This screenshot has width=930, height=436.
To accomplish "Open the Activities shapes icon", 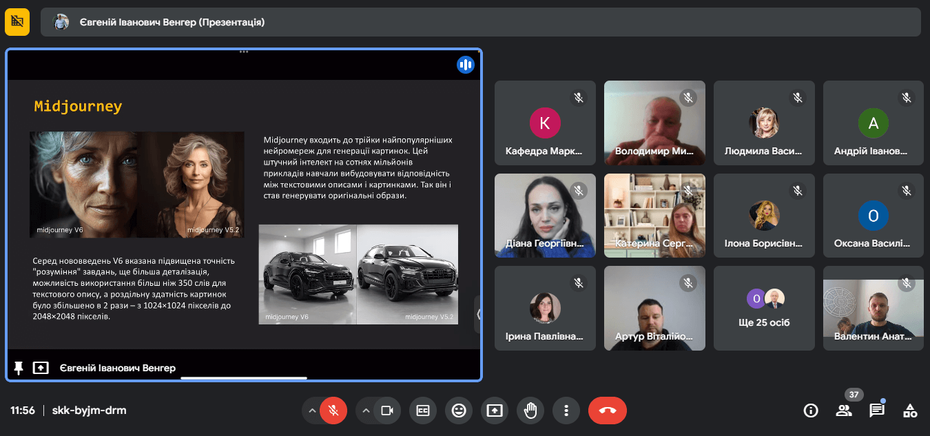I will tap(910, 411).
